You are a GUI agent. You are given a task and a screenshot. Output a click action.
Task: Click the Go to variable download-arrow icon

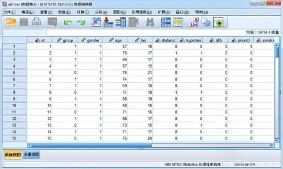(x=108, y=22)
